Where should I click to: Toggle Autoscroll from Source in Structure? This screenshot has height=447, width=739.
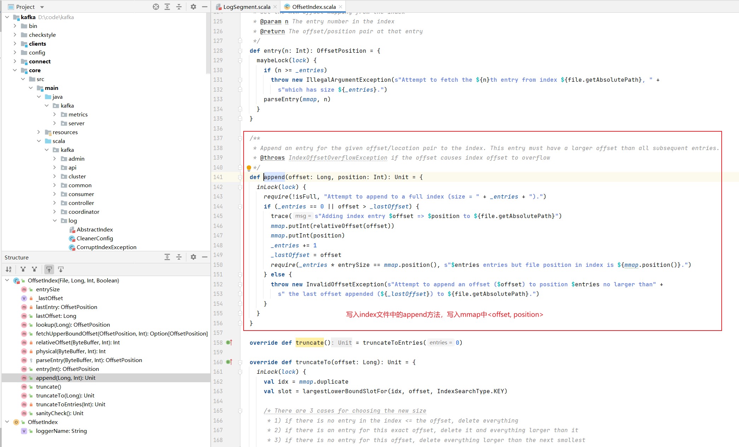61,269
